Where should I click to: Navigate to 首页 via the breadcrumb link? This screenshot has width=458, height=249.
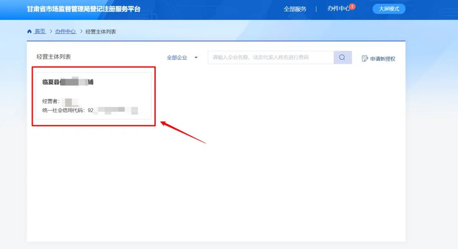[39, 31]
